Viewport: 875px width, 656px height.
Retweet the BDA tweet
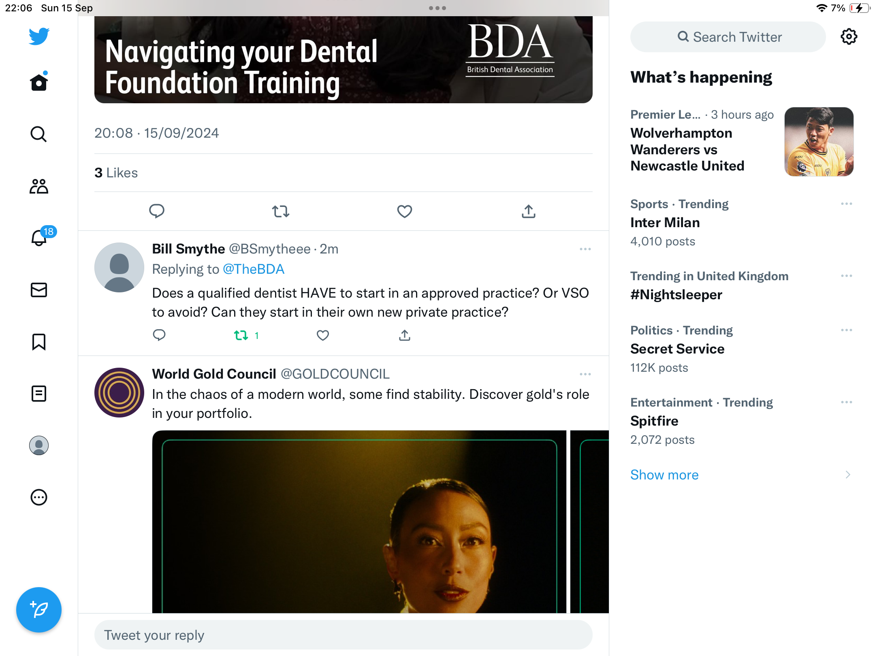(x=281, y=211)
